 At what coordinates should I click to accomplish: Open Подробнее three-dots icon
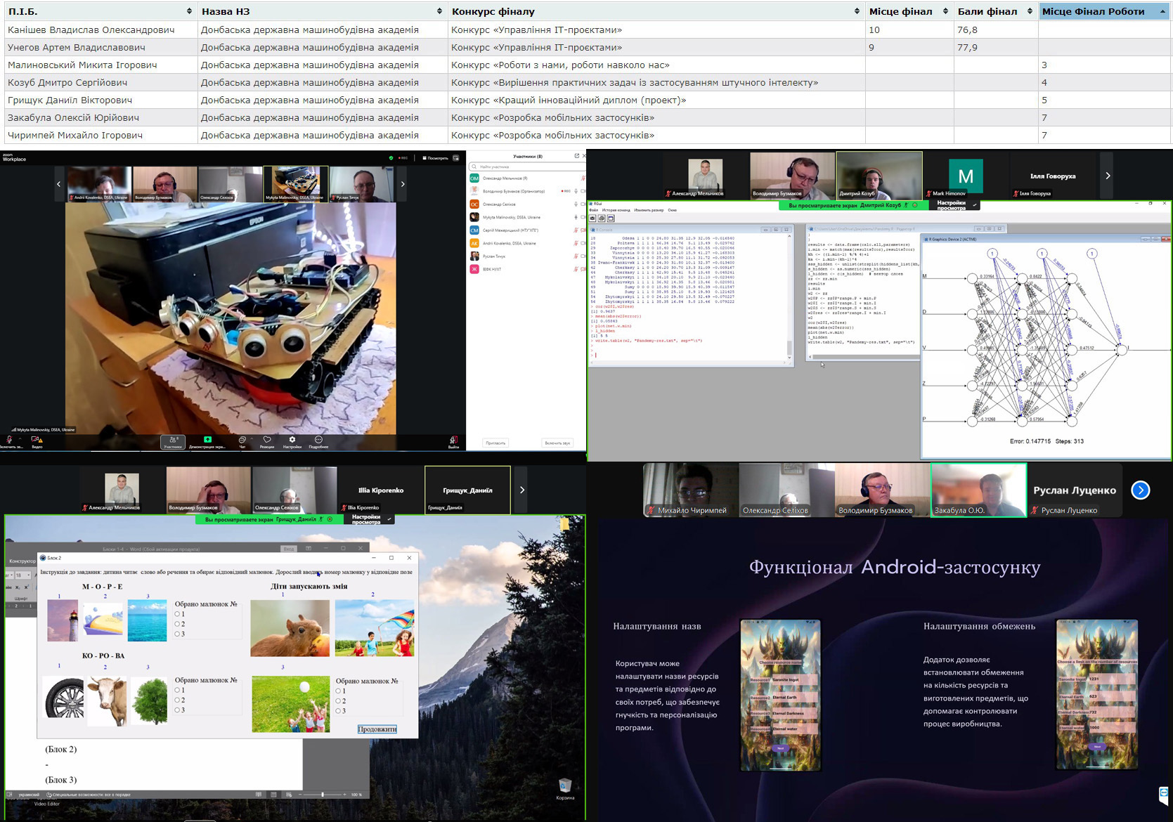318,440
